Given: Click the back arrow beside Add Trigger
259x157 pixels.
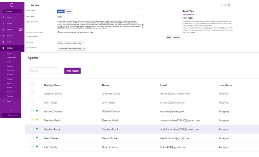Looking at the screenshot, I should click(29, 5).
